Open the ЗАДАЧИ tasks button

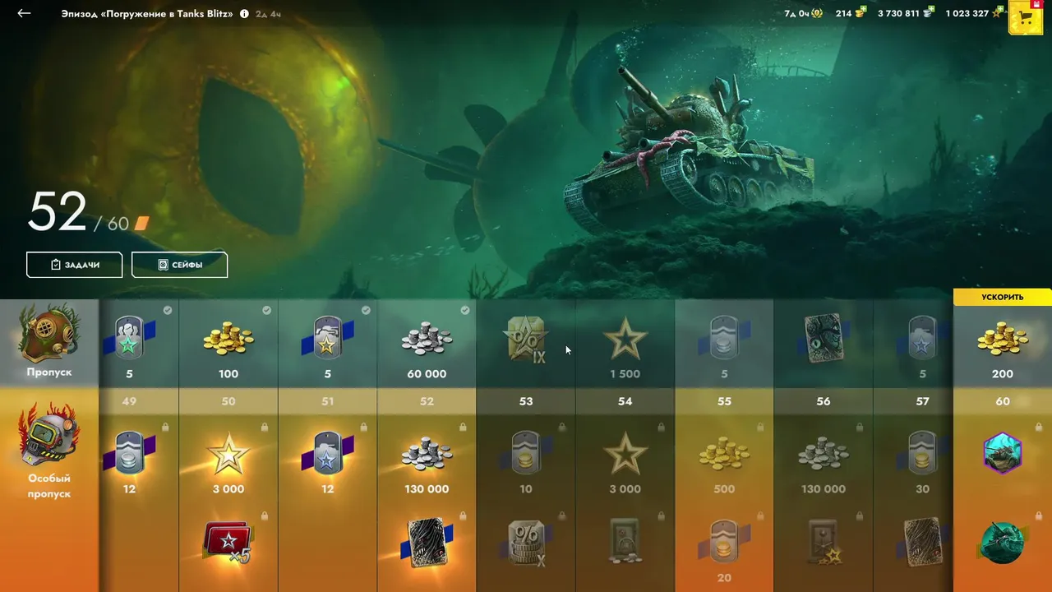coord(75,265)
